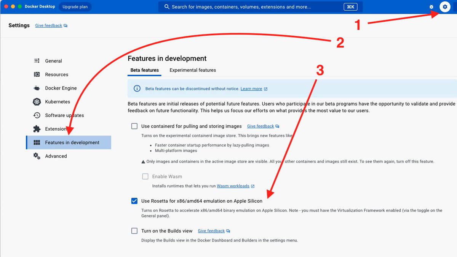Open the Wasm workloads link
Image resolution: width=457 pixels, height=257 pixels.
tap(233, 186)
